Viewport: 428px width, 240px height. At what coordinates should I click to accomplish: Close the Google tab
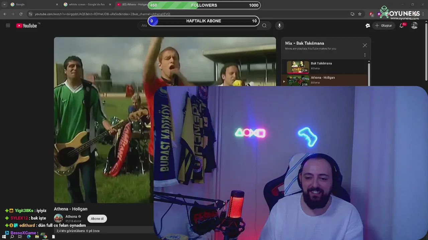(57, 4)
